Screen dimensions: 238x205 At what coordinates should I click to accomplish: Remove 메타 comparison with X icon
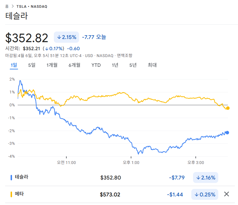(x=227, y=194)
